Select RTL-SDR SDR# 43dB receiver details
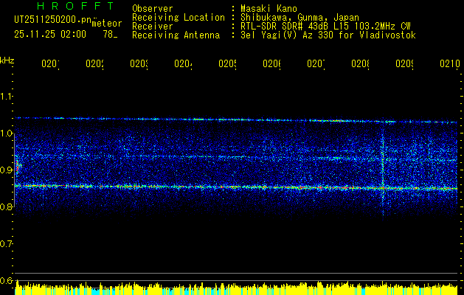The image size is (464, 295). point(326,27)
